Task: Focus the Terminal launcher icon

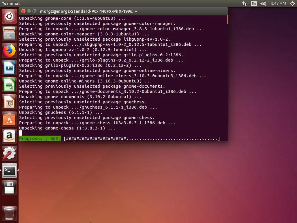Action: [x=9, y=170]
